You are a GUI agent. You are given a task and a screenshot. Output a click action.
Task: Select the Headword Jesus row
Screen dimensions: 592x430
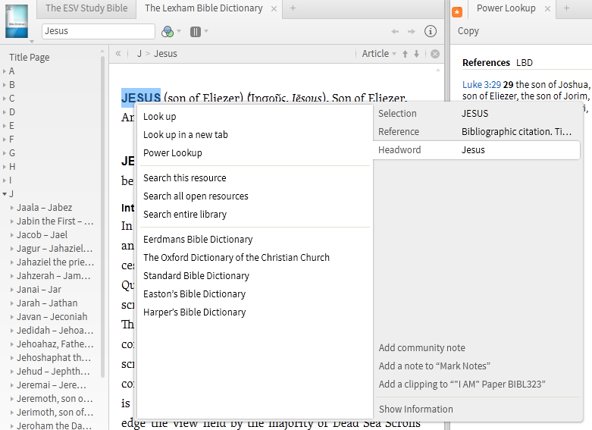coord(477,150)
